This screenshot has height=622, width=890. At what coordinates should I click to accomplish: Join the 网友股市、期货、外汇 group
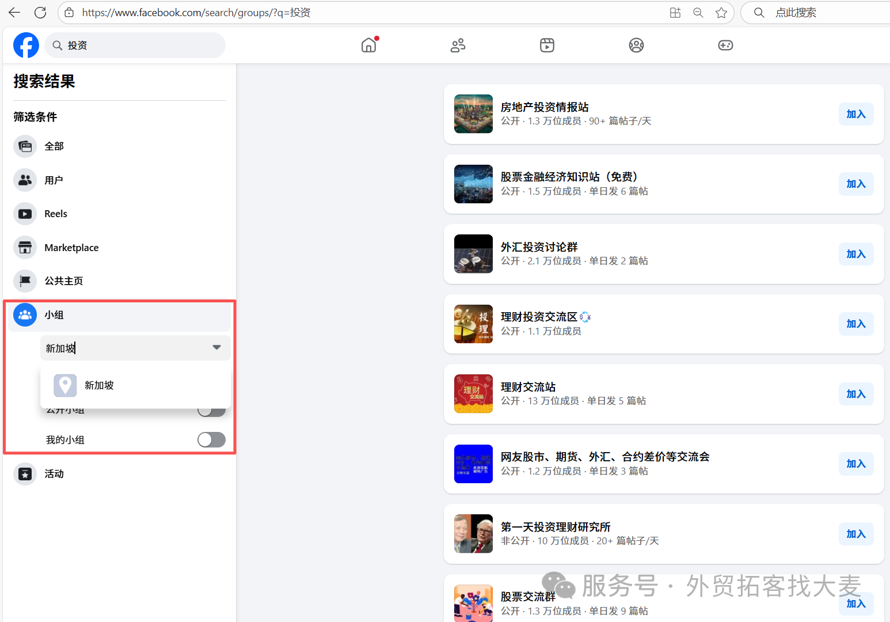(856, 464)
